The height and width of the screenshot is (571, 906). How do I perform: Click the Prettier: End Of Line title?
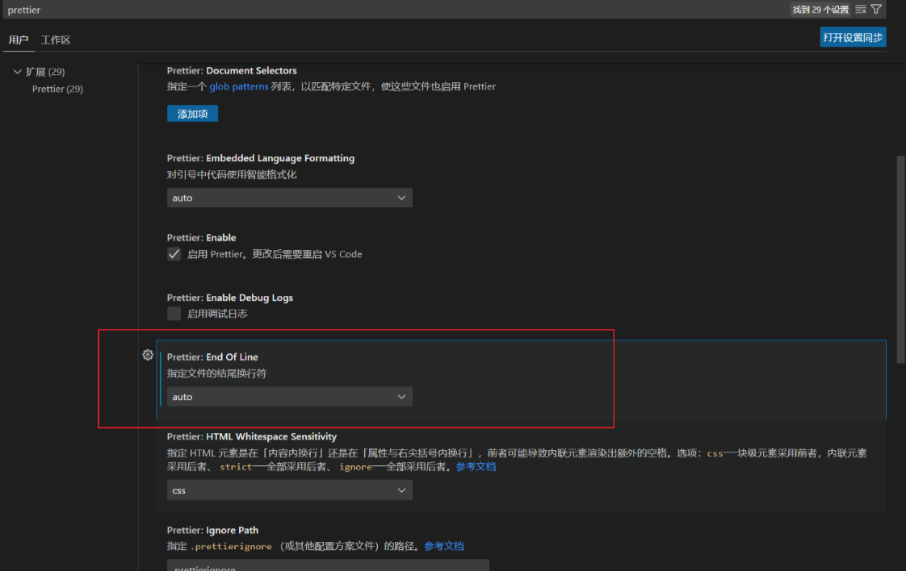click(x=212, y=356)
